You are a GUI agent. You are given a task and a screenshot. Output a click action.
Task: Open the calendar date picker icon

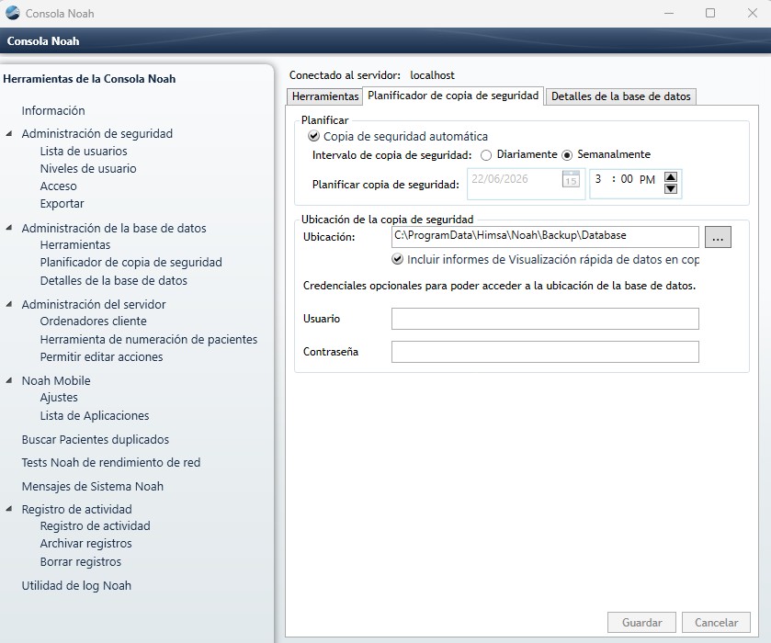[571, 179]
